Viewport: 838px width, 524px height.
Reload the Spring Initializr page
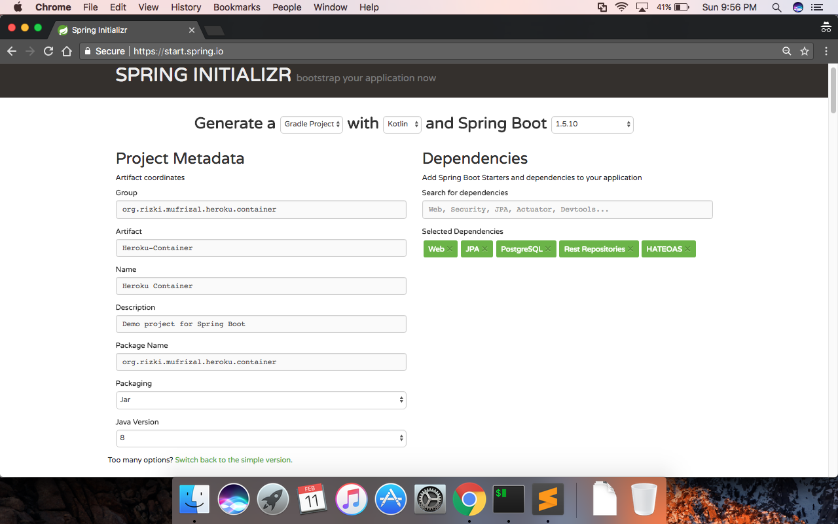click(48, 51)
